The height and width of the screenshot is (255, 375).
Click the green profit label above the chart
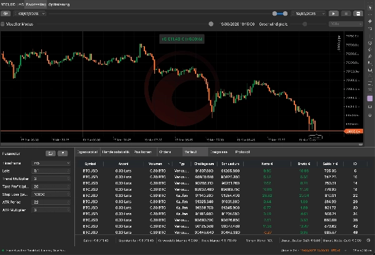[x=182, y=39]
